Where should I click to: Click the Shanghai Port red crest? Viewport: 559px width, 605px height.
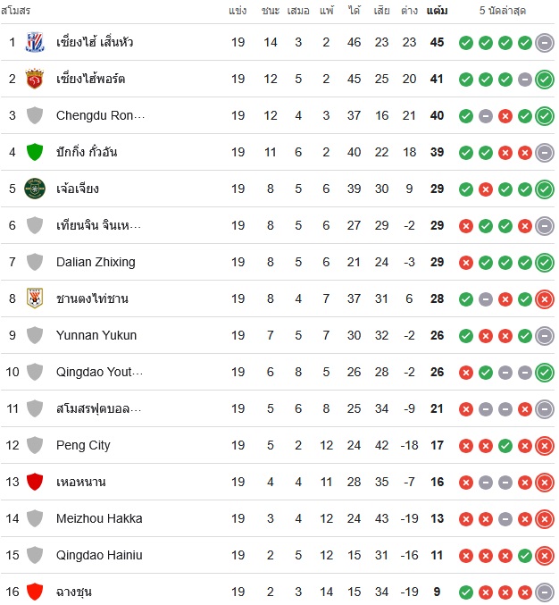(35, 79)
